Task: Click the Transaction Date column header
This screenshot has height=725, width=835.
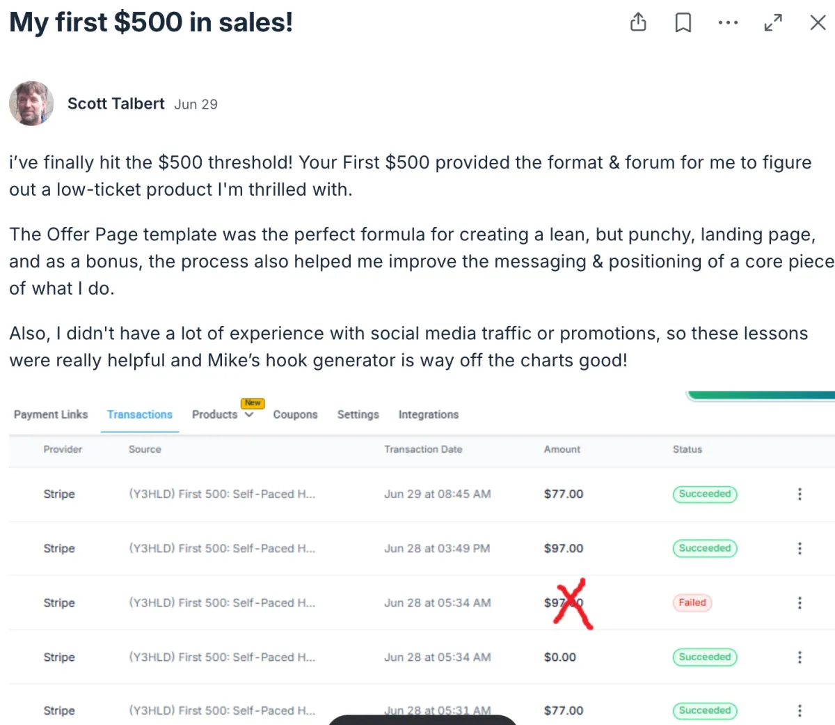Action: tap(423, 449)
